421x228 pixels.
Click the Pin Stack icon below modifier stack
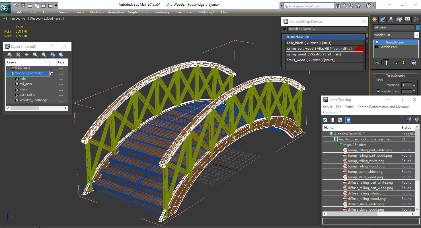[x=377, y=63]
